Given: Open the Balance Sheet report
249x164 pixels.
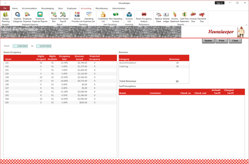Looking at the screenshot, I should pyautogui.click(x=159, y=17).
